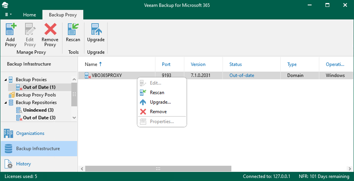The image size is (354, 181).
Task: Select the Unindexed (3) repositories node
Action: [39, 110]
